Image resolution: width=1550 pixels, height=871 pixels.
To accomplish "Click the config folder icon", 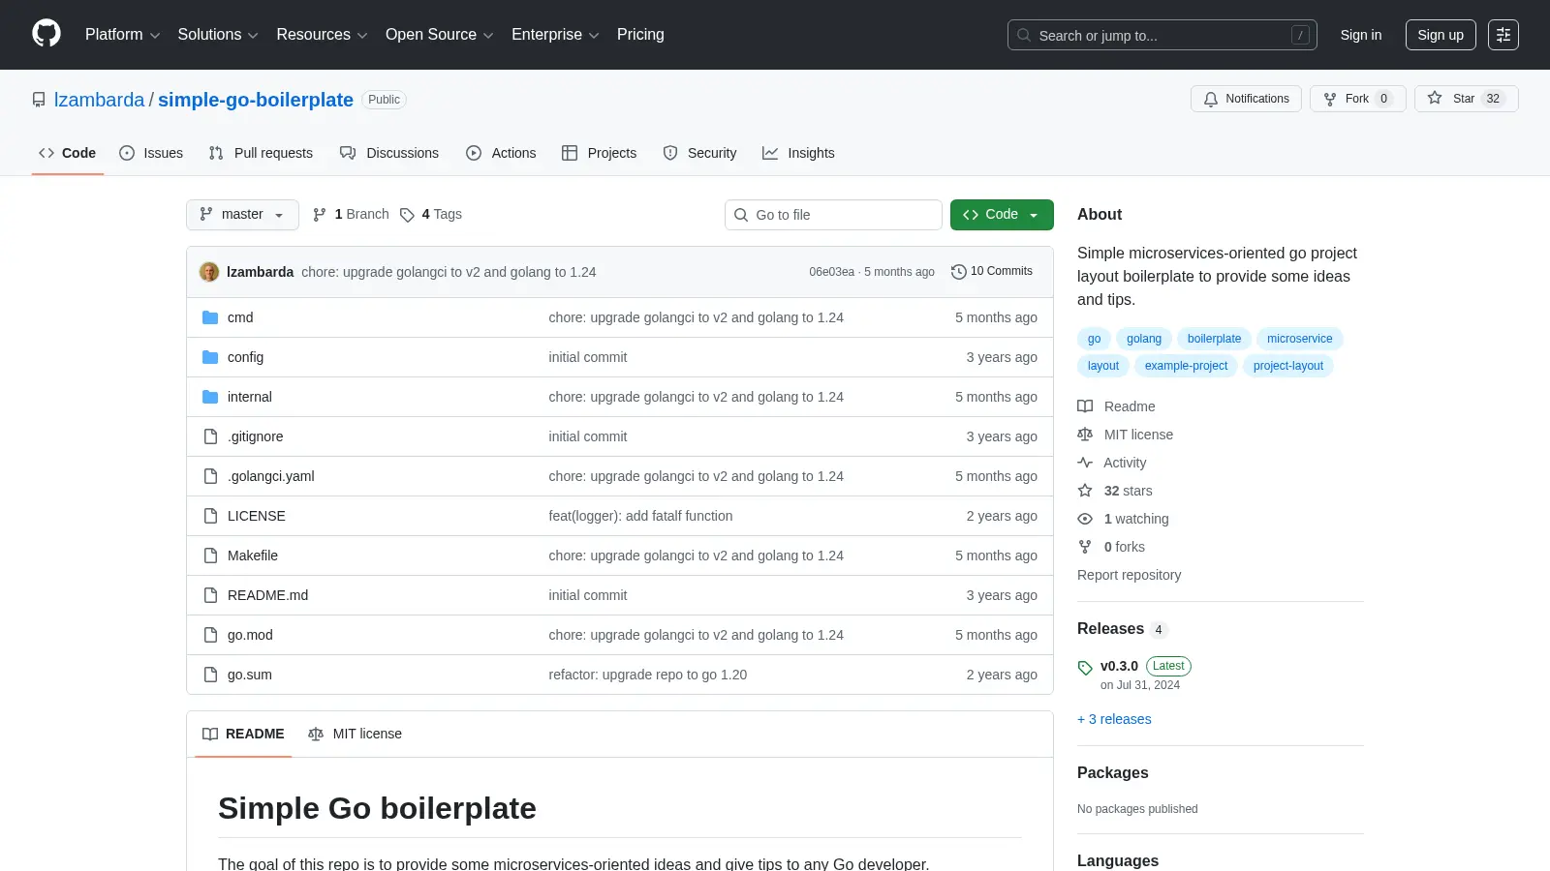I will click(x=210, y=357).
